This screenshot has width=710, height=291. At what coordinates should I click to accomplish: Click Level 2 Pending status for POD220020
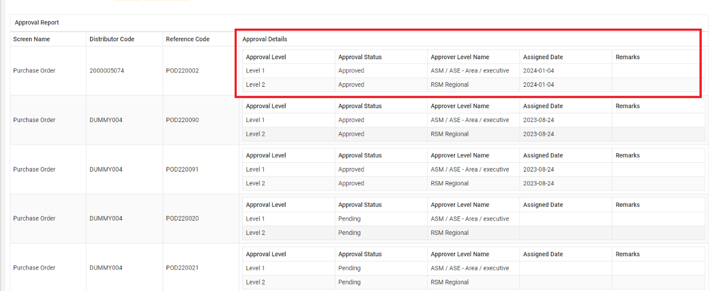(x=350, y=233)
